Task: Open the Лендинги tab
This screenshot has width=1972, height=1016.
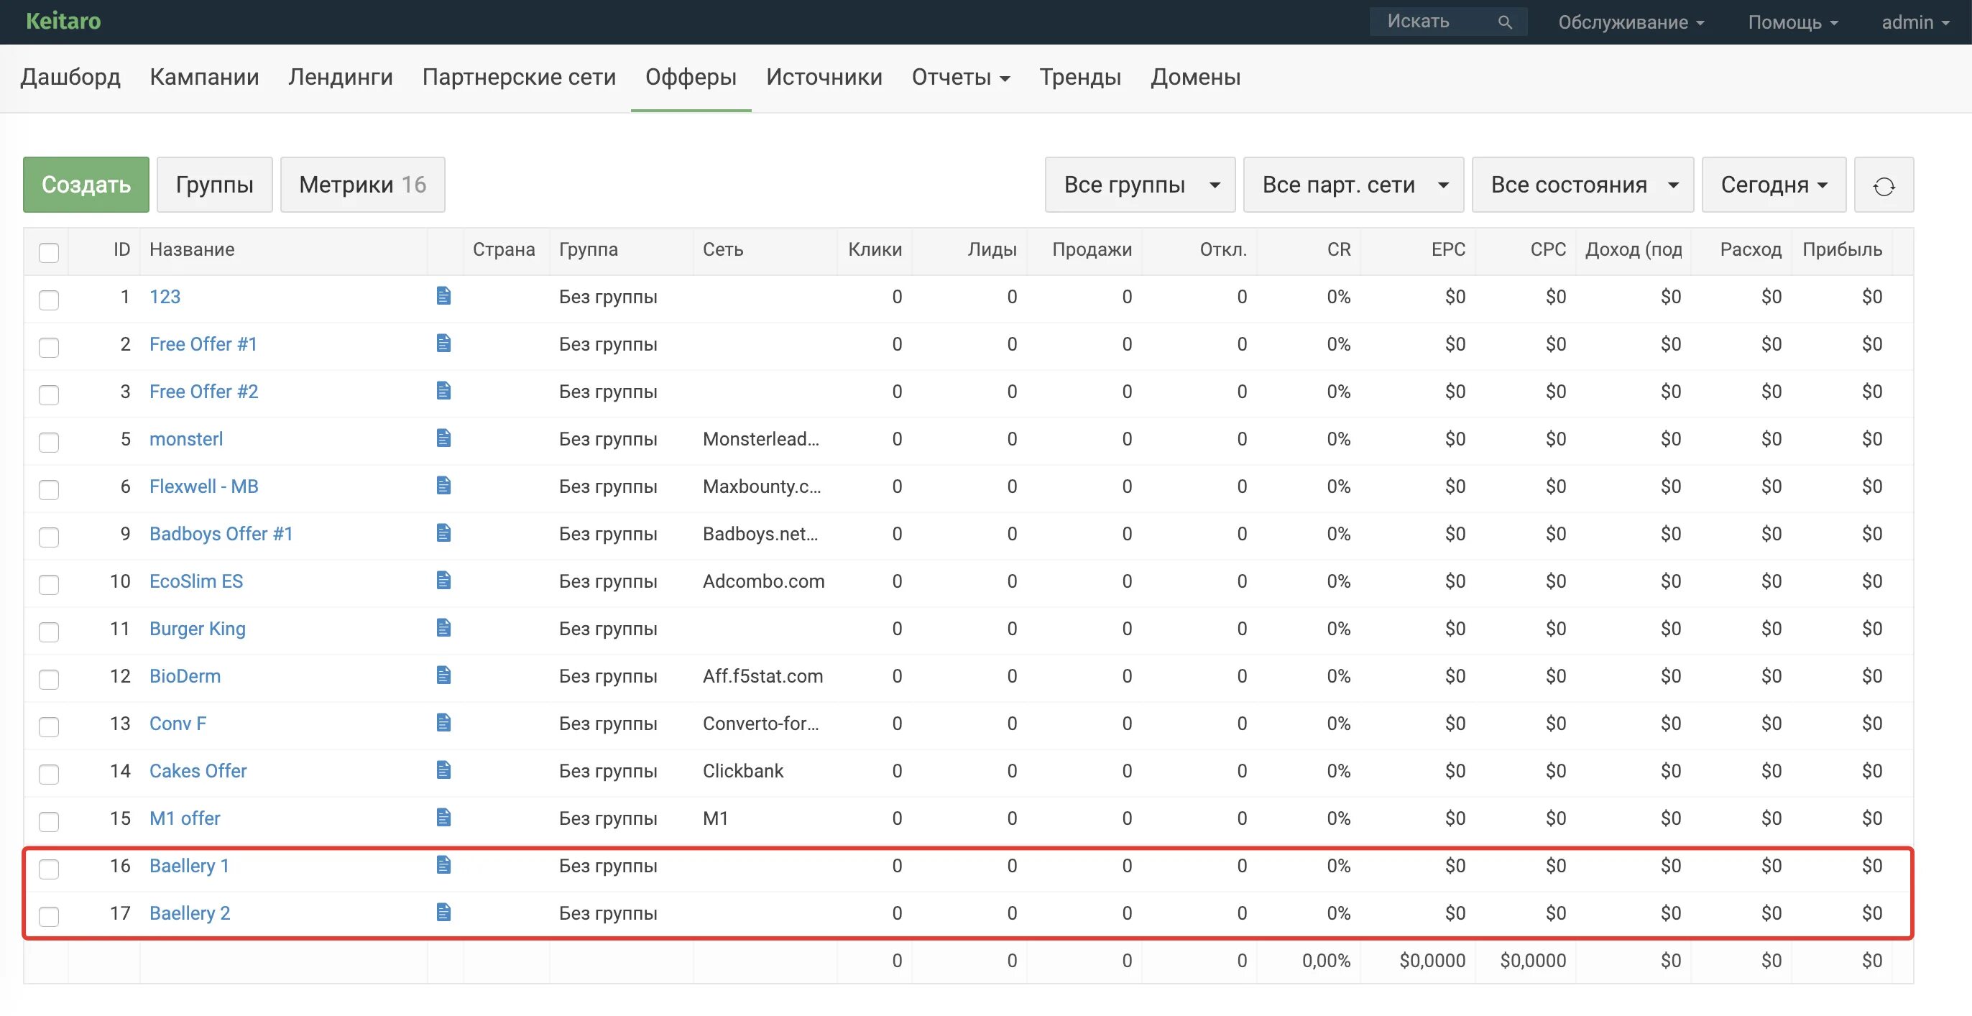Action: pyautogui.click(x=341, y=78)
